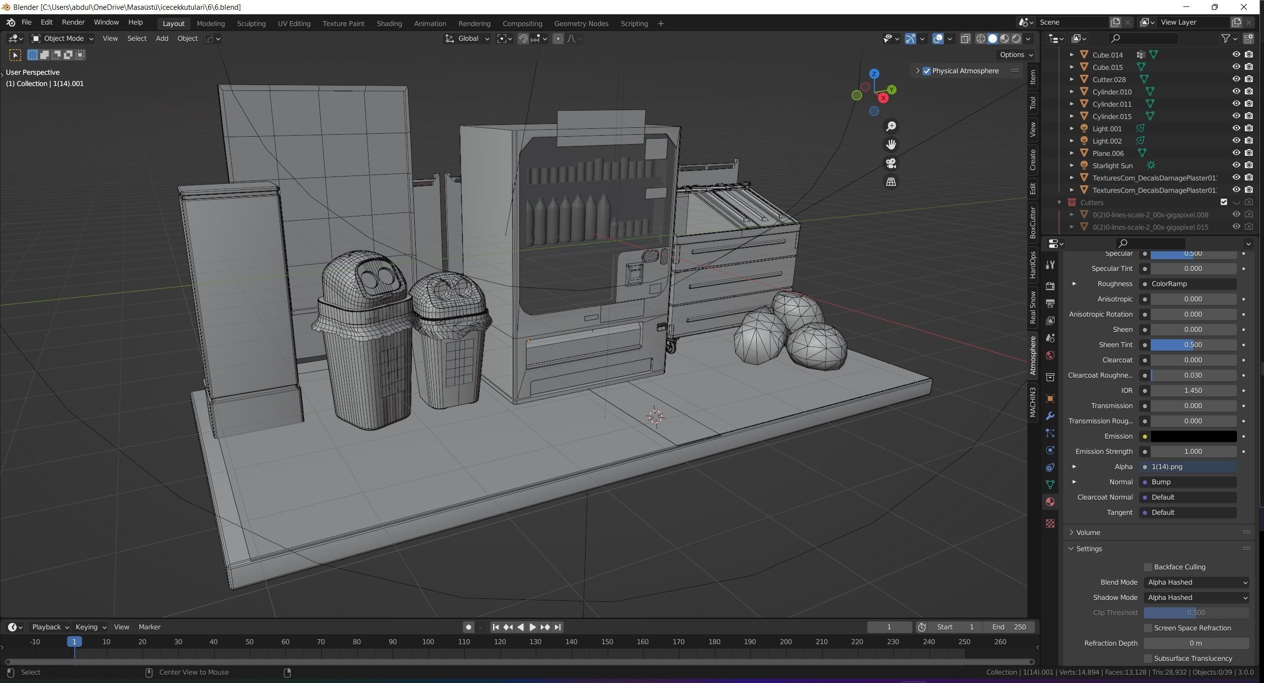Open the HardOps sidebar tab

coord(1033,265)
